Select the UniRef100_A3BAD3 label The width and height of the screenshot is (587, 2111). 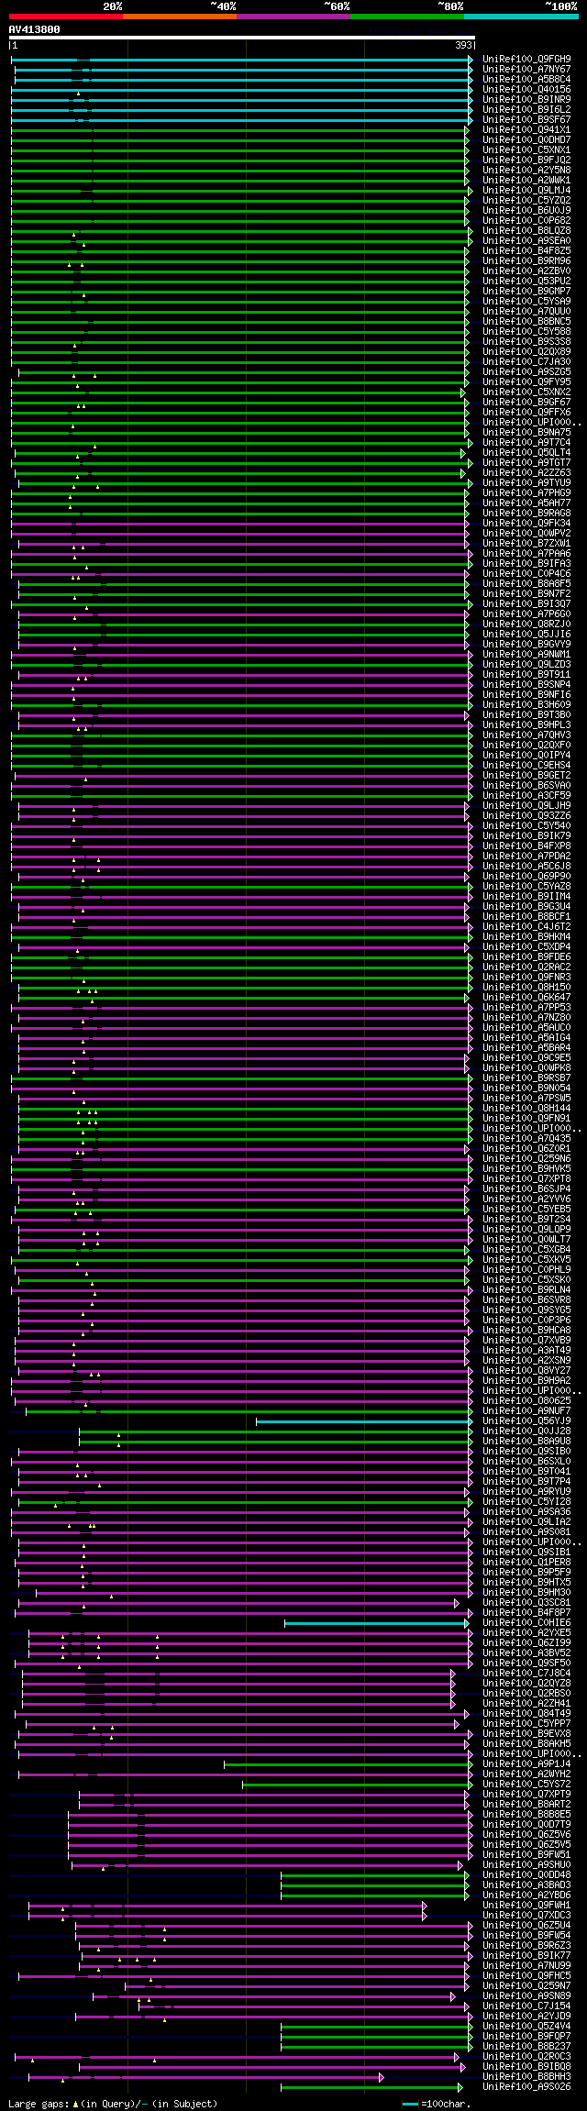pyautogui.click(x=526, y=1885)
